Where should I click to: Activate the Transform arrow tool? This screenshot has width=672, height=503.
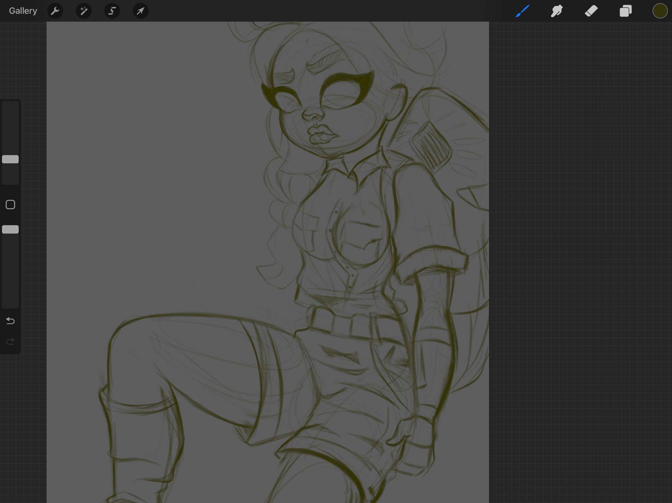coord(140,11)
